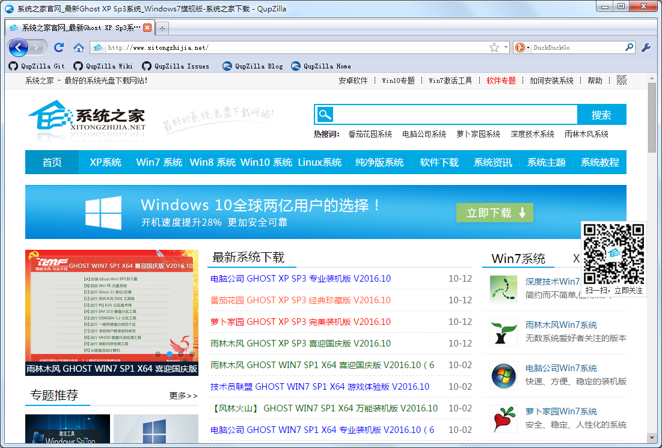Open 番茄花园 GHOST XP SP3 经典珍藏版 link

tap(300, 300)
